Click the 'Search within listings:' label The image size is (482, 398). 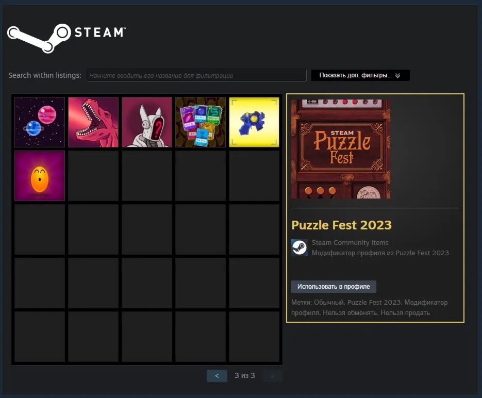click(44, 75)
